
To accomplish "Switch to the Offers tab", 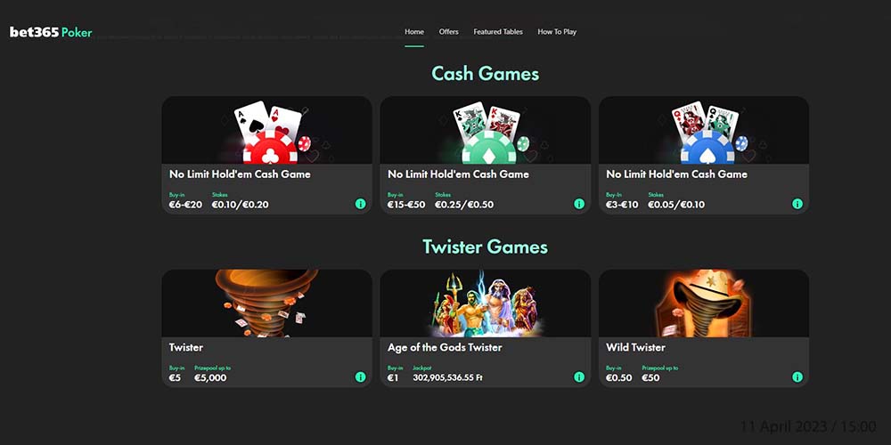I will pyautogui.click(x=449, y=32).
